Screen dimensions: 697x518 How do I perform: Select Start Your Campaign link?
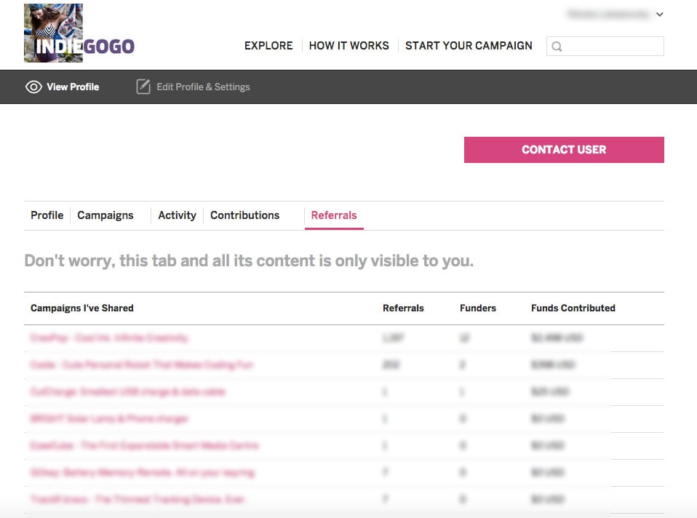pyautogui.click(x=469, y=46)
